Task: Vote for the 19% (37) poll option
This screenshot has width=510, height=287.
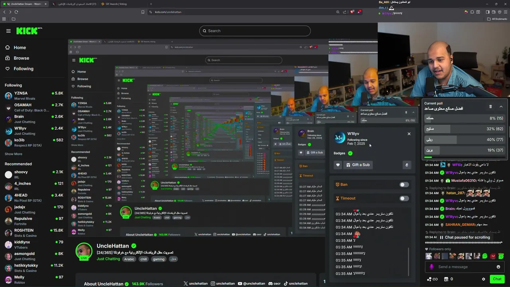Action: click(465, 150)
